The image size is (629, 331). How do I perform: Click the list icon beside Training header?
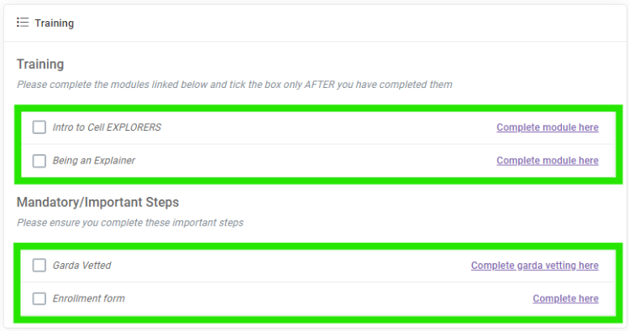(23, 23)
